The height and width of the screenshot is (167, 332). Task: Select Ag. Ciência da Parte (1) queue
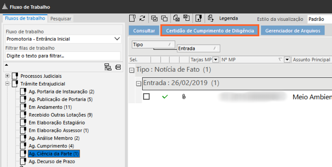(54, 154)
